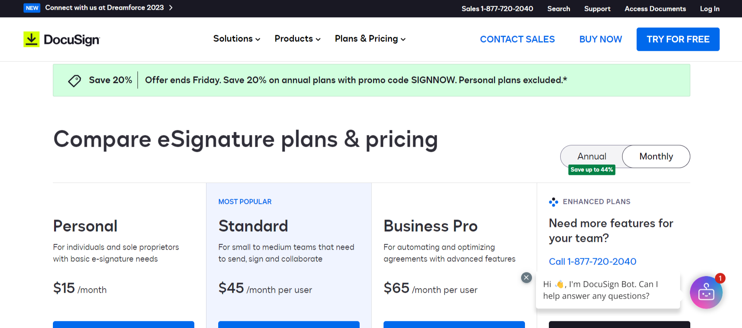
Task: Click the Enhanced Plans dots icon
Action: click(553, 202)
